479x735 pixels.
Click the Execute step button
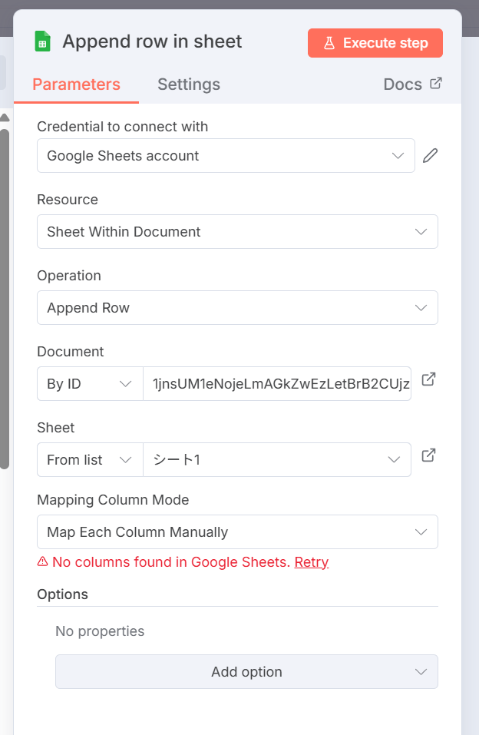click(x=375, y=43)
